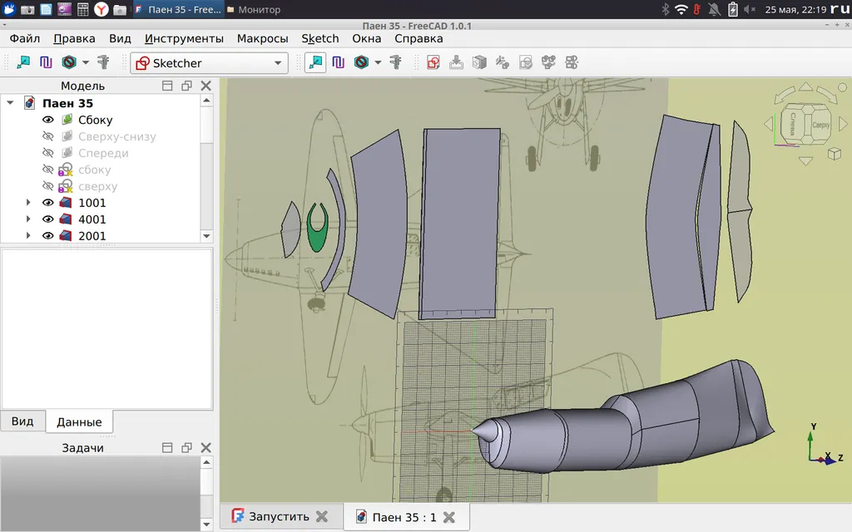852x532 pixels.
Task: Expand the 1001 tree node
Action: [28, 203]
